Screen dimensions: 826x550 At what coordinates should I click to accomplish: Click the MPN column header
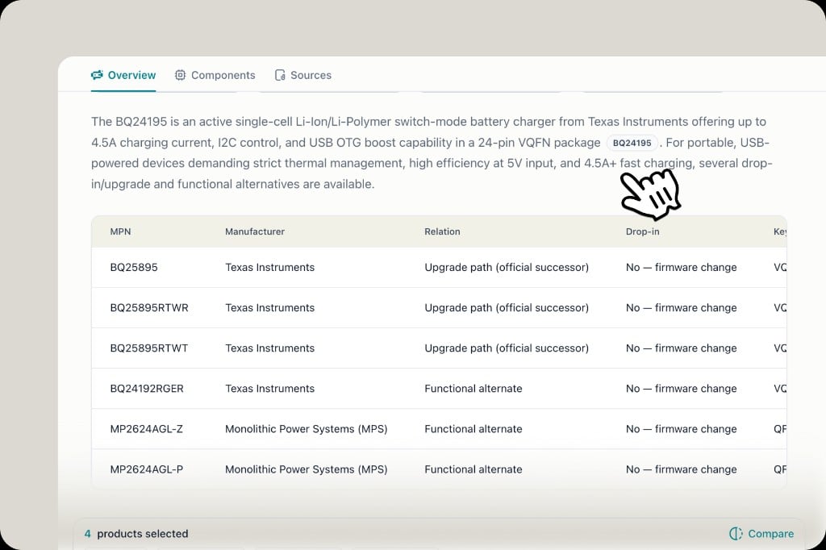click(x=121, y=231)
